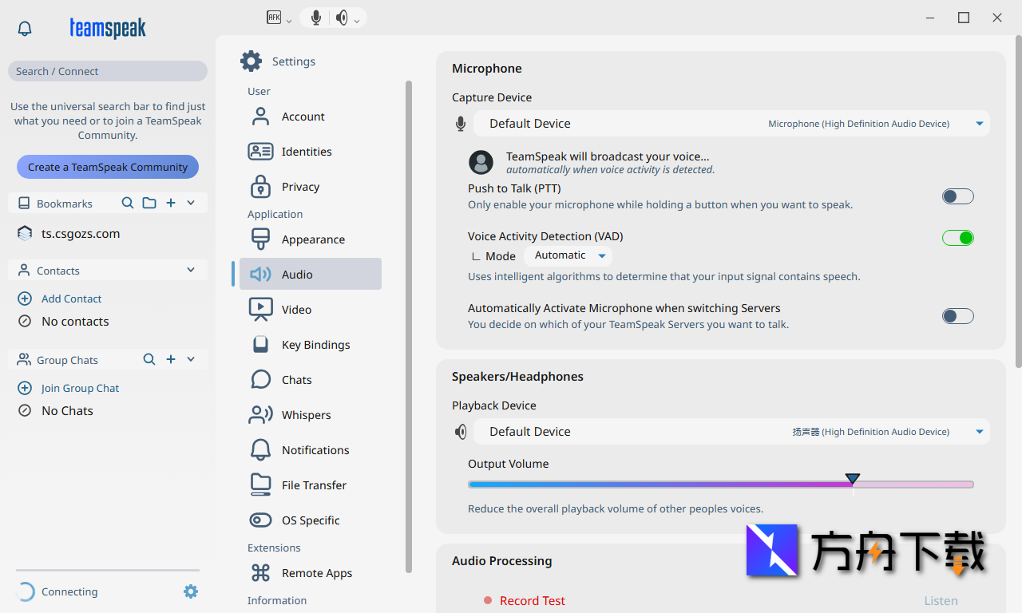
Task: Go to Whispers settings
Action: 306,415
